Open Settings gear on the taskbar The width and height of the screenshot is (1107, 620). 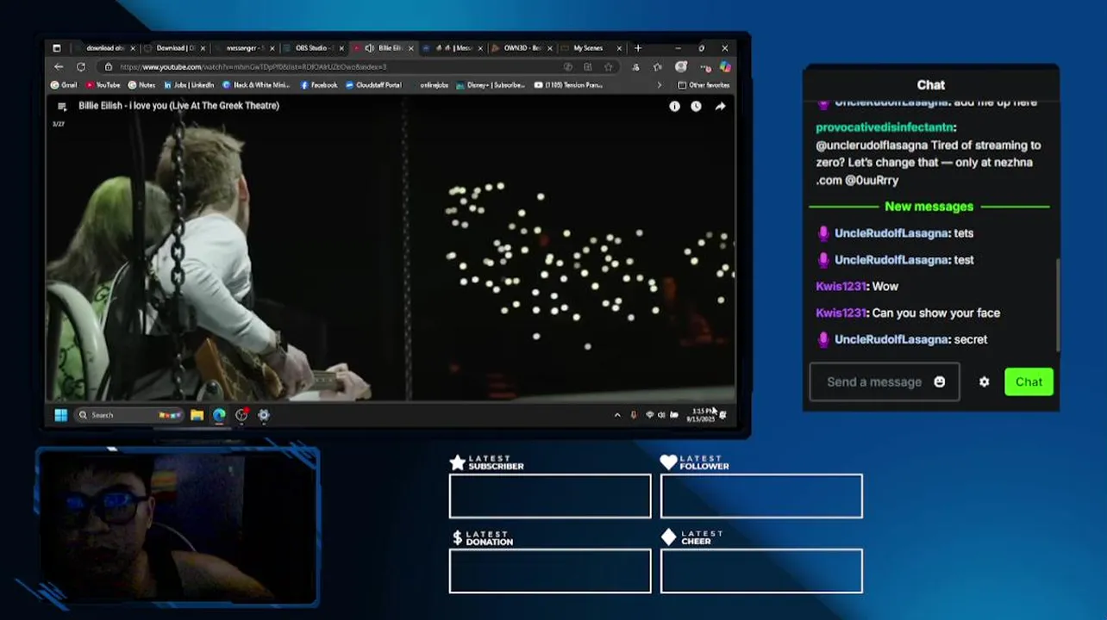264,415
